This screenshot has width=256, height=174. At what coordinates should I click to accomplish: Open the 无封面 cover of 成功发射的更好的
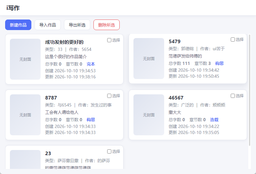(25, 59)
